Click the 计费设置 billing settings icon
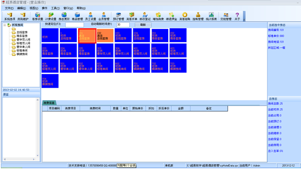This screenshot has height=169, width=301. click(51, 16)
